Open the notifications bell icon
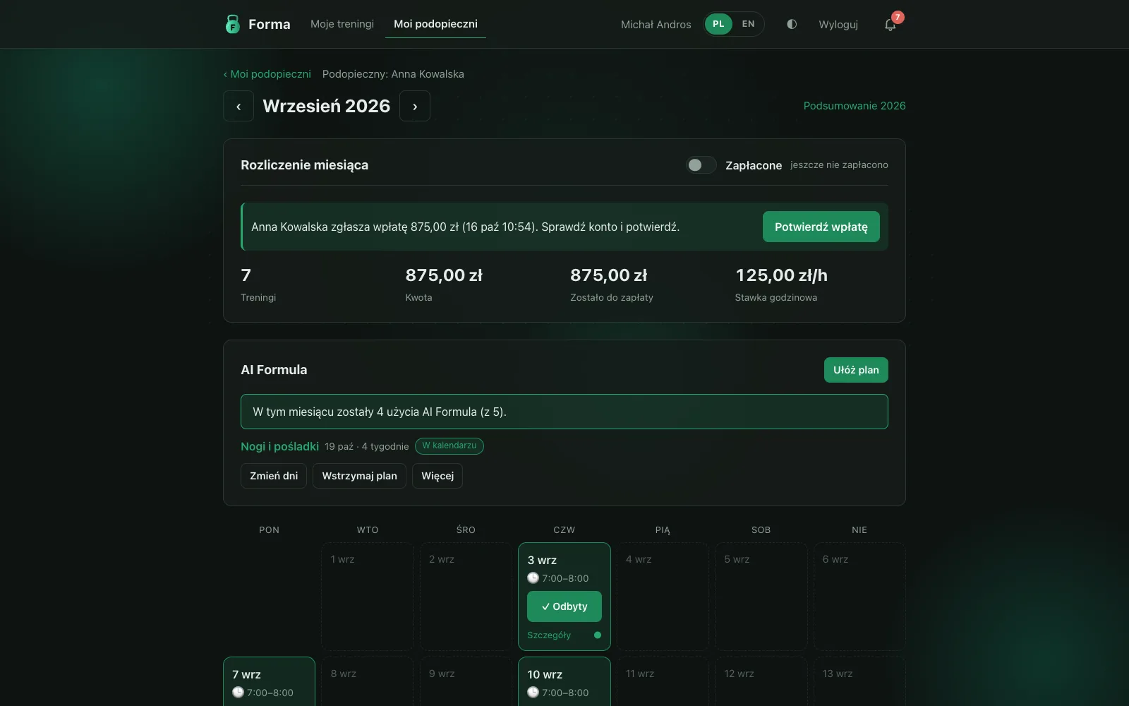 tap(890, 25)
